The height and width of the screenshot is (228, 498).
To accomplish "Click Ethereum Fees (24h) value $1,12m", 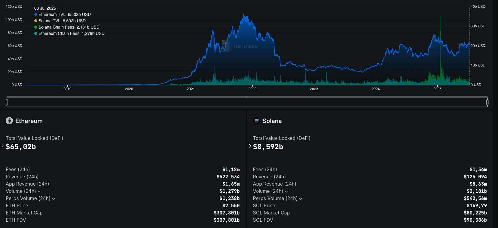I will coord(231,170).
